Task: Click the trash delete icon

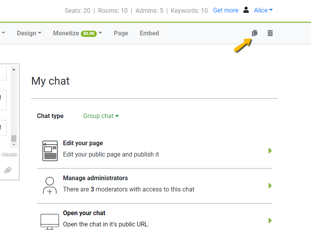Action: (270, 33)
